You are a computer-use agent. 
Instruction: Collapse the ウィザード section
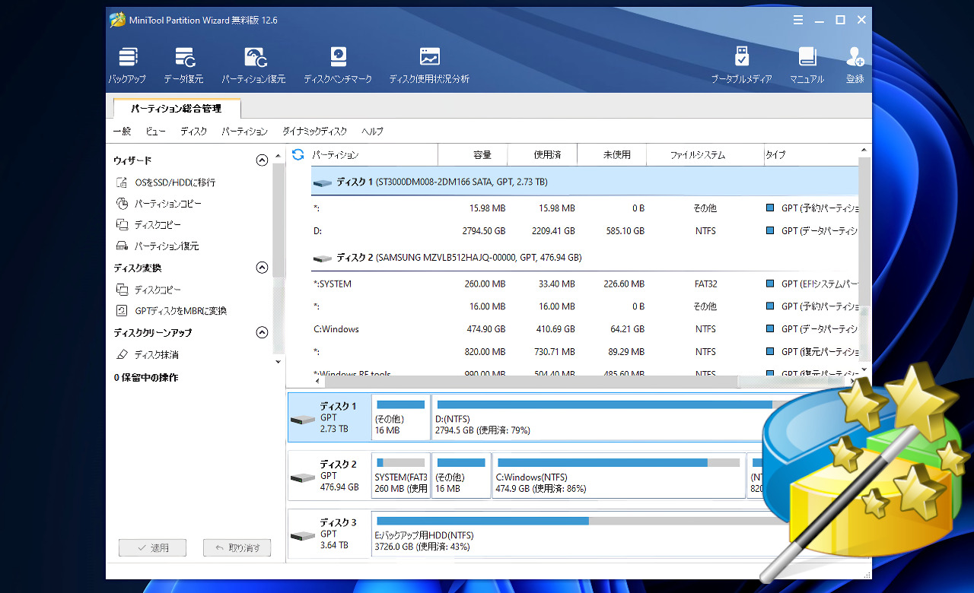tap(262, 160)
